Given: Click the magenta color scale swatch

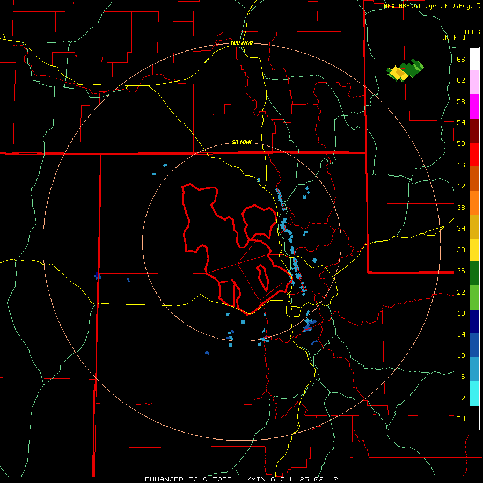Looking at the screenshot, I should point(474,107).
